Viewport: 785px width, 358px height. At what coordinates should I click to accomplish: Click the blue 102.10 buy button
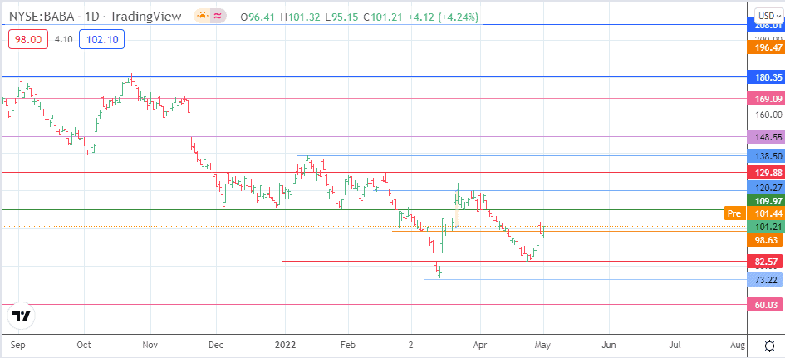coord(101,40)
